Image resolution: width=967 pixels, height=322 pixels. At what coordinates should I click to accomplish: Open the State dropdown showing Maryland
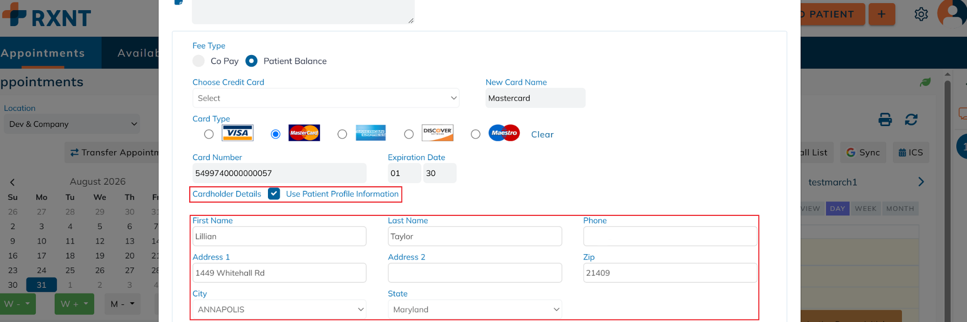tap(475, 309)
